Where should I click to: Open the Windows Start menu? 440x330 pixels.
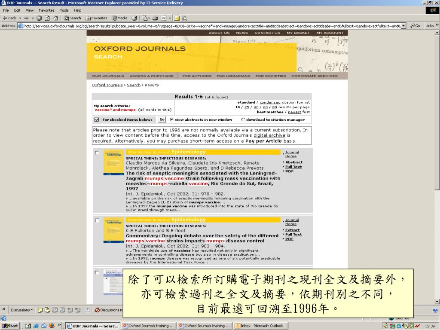click(x=10, y=326)
